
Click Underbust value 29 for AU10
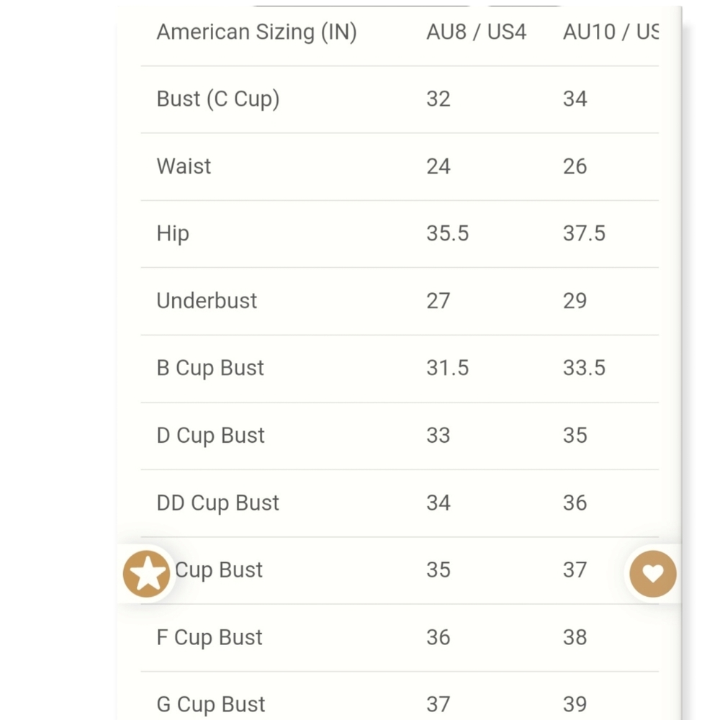click(x=575, y=301)
